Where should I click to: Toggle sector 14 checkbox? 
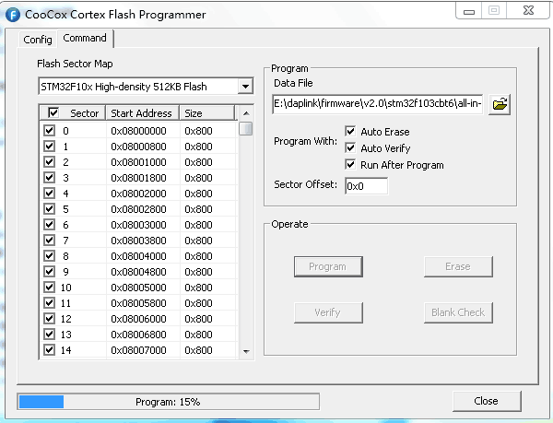point(50,350)
